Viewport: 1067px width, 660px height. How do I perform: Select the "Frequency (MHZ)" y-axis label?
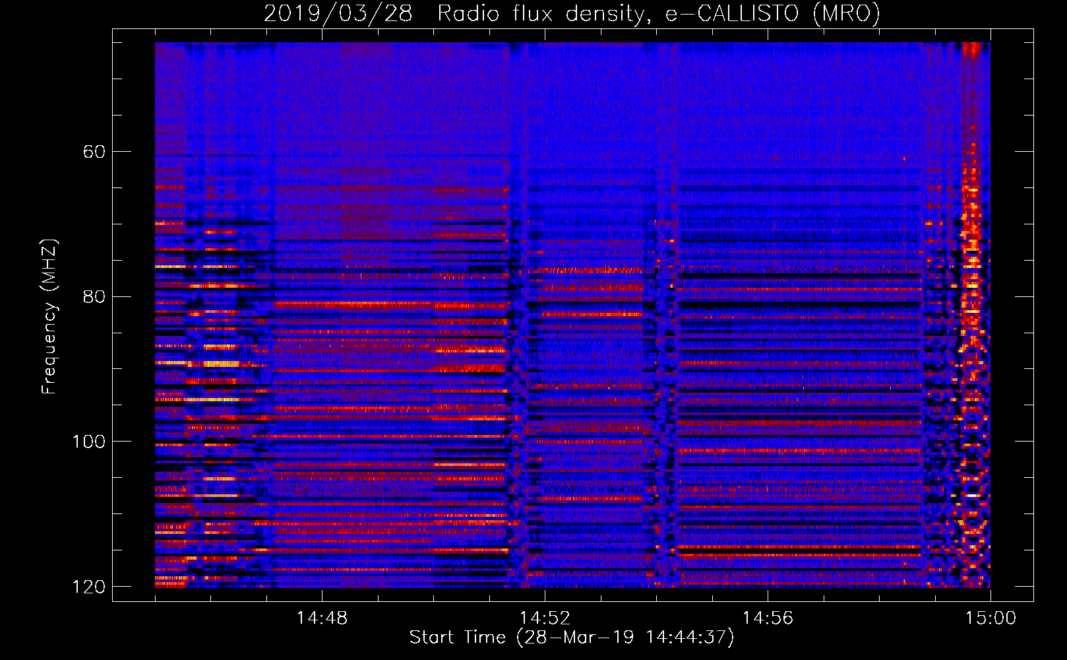tap(49, 317)
